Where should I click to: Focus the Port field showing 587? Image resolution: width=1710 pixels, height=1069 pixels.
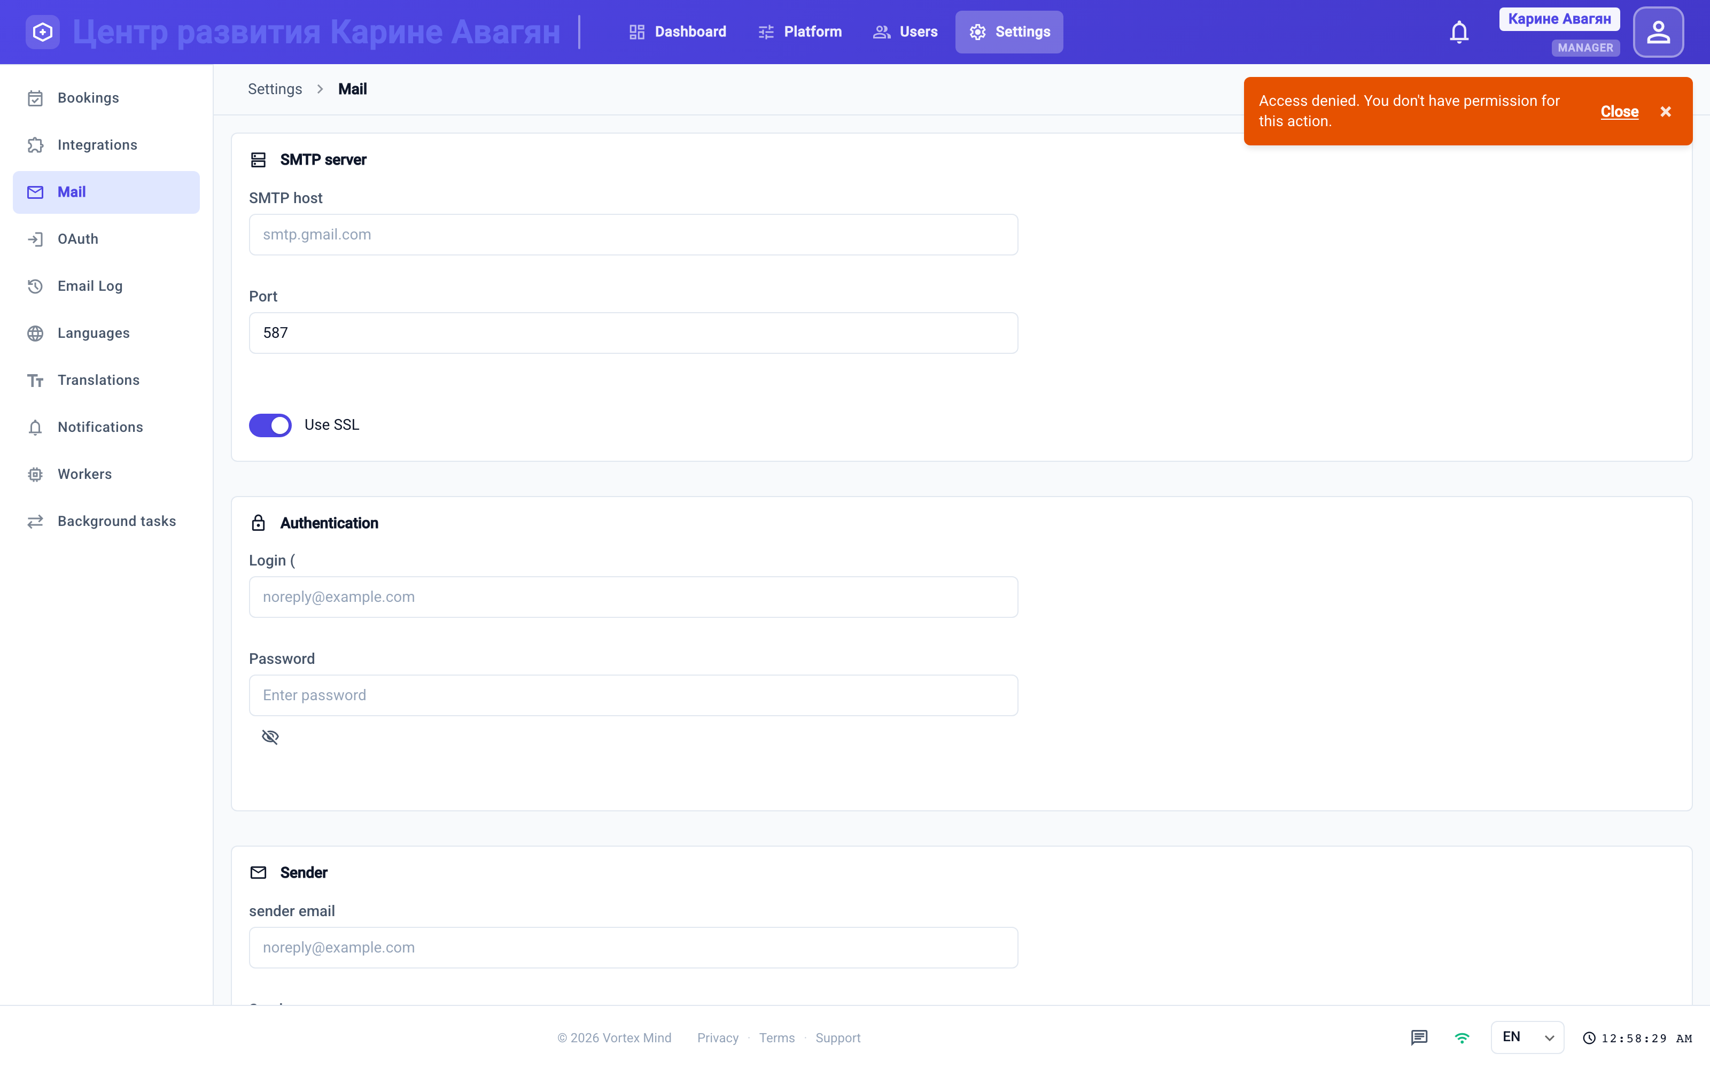pyautogui.click(x=633, y=333)
